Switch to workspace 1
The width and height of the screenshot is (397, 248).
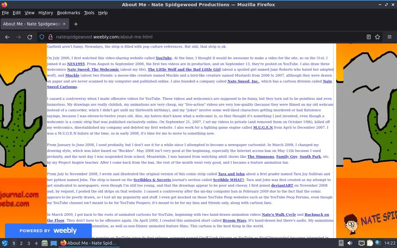point(14,243)
